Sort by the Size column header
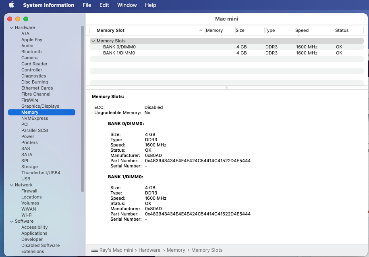Image resolution: width=369 pixels, height=257 pixels. click(x=240, y=30)
